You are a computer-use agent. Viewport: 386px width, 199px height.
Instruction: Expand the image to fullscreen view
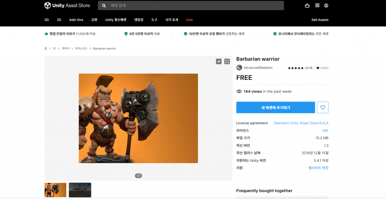227,61
